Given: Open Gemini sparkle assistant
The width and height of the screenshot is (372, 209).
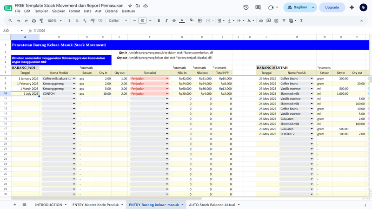Looking at the screenshot, I should [x=352, y=7].
